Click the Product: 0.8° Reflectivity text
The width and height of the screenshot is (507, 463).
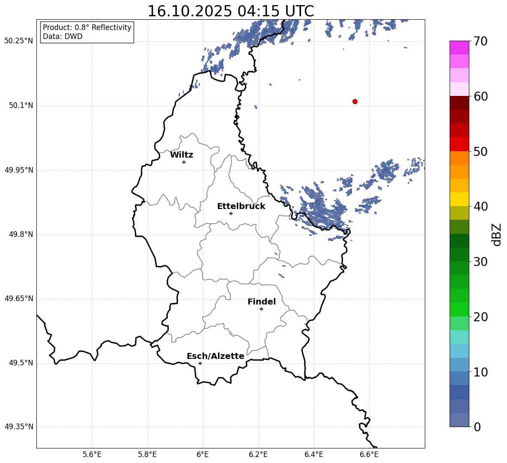[x=87, y=27]
